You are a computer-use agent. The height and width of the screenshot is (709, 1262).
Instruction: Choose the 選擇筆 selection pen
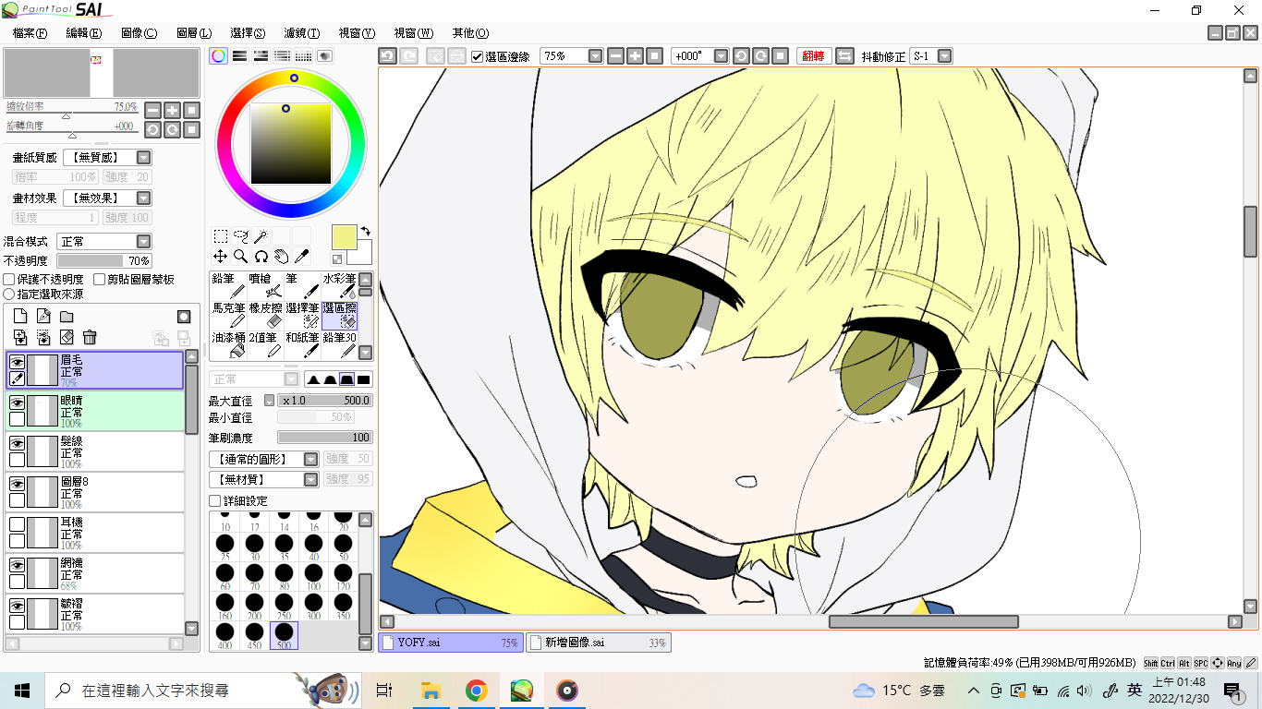[x=302, y=316]
